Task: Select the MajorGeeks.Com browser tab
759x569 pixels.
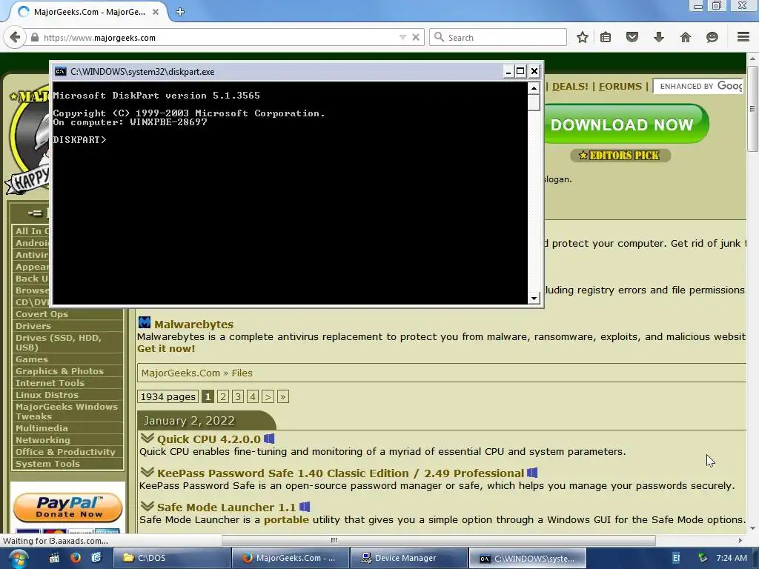Action: click(89, 12)
